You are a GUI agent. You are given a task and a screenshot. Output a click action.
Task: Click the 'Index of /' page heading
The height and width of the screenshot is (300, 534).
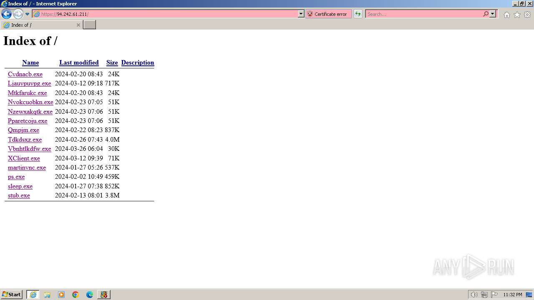pos(30,41)
